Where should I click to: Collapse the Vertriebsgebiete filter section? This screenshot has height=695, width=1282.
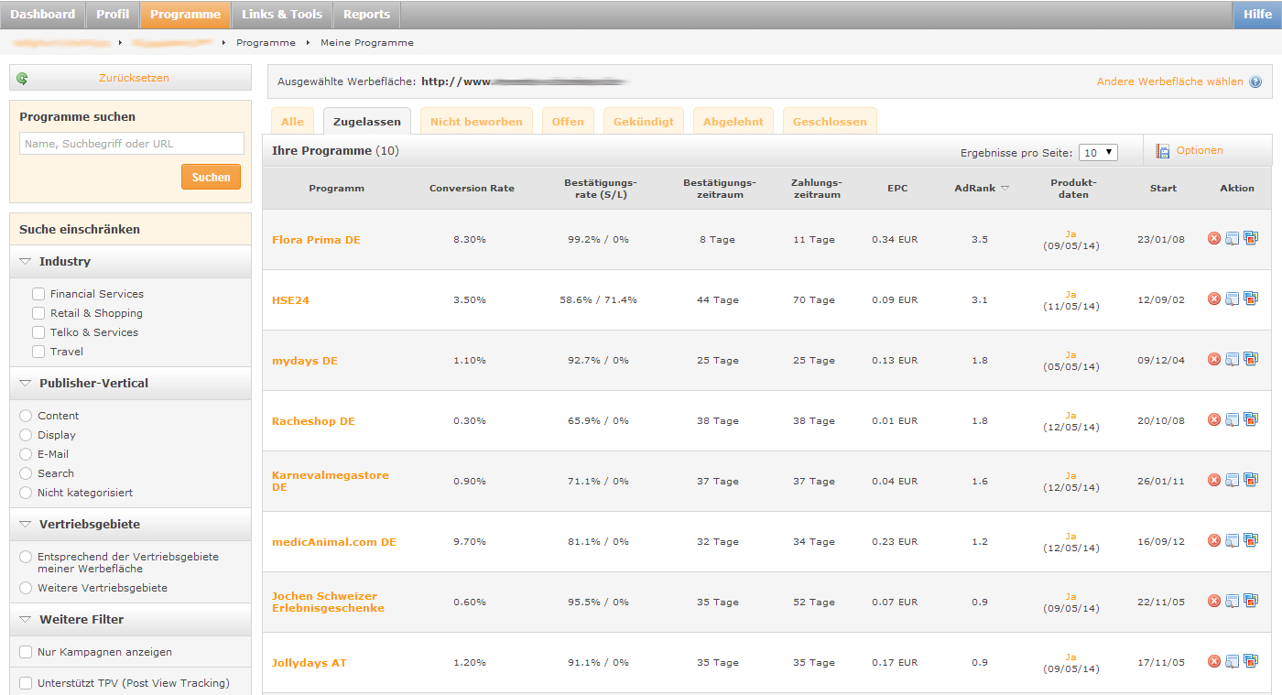(26, 525)
